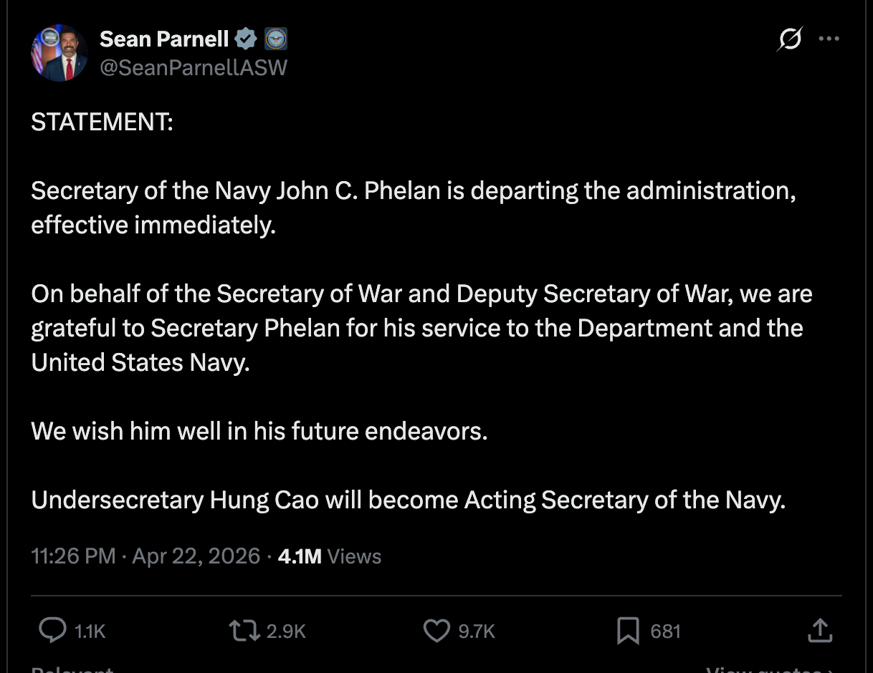873x673 pixels.
Task: Open the more options ellipsis menu
Action: (829, 39)
